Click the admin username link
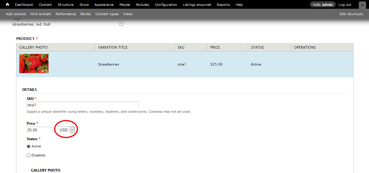Image resolution: width=369 pixels, height=173 pixels. (327, 5)
